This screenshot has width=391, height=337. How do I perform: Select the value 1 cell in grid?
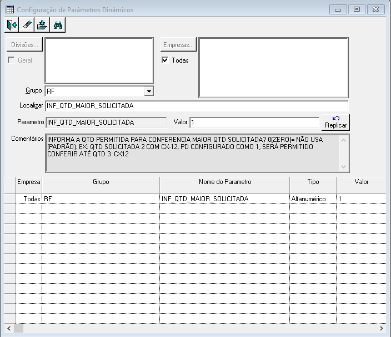[x=362, y=199]
